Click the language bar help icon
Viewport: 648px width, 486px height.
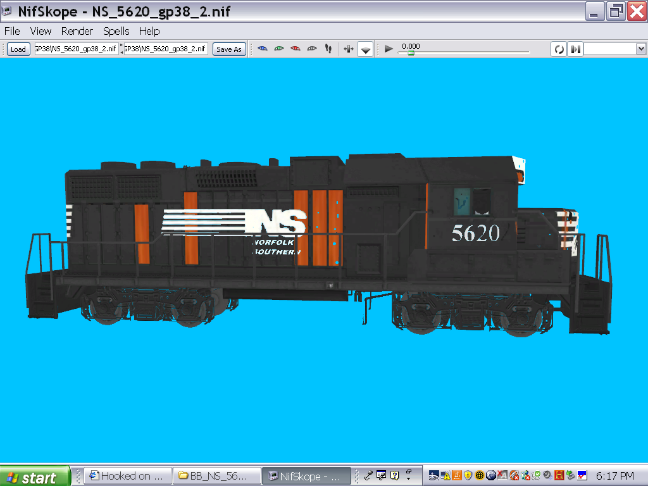tap(395, 476)
